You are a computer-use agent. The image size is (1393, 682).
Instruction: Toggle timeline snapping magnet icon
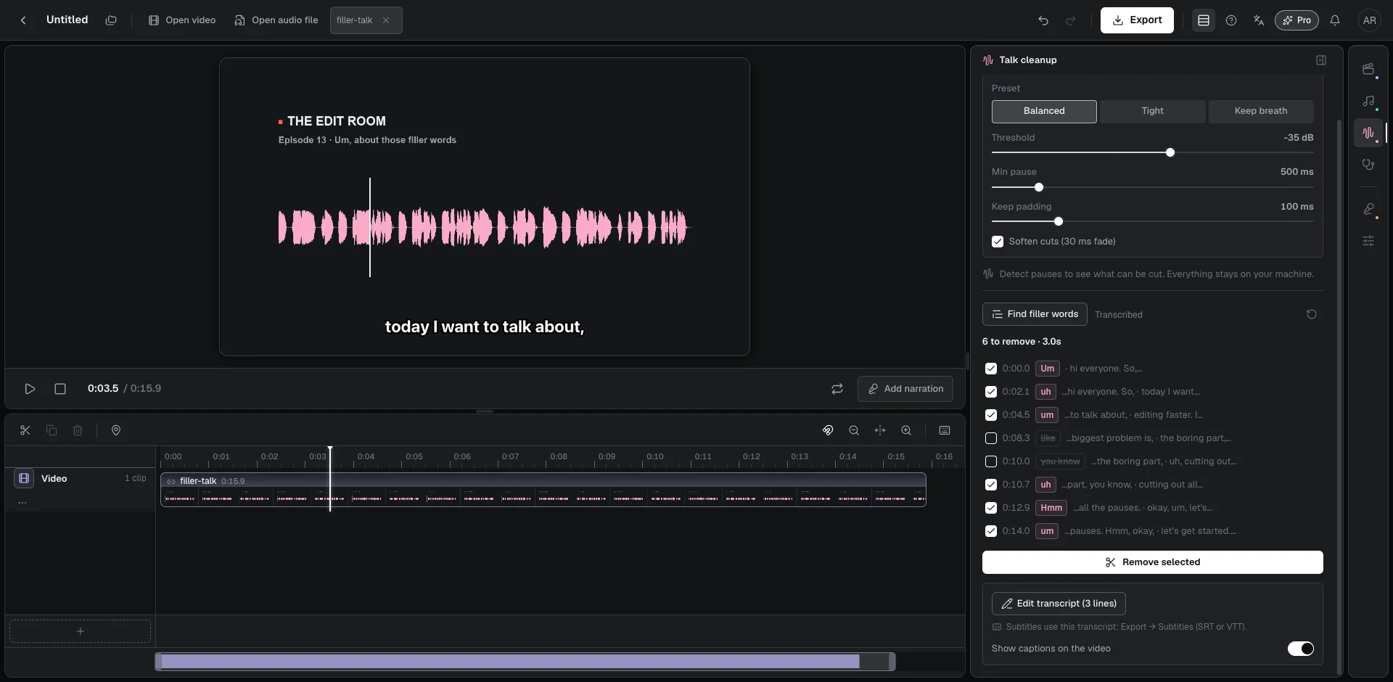828,430
